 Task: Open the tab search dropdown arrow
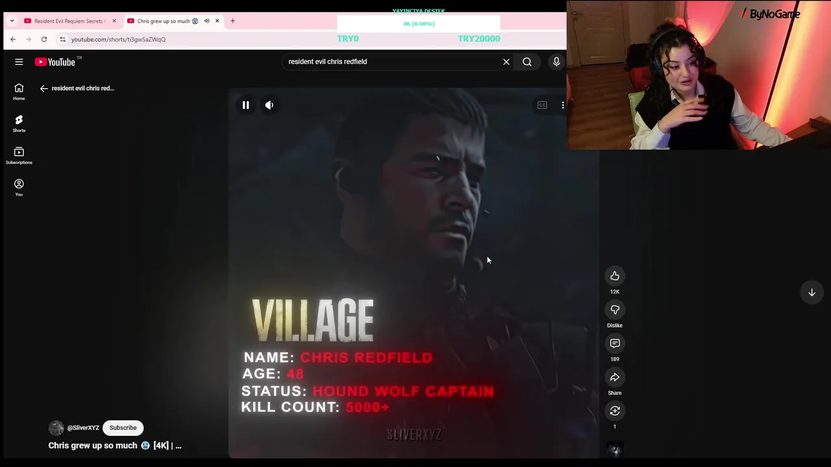tap(12, 21)
